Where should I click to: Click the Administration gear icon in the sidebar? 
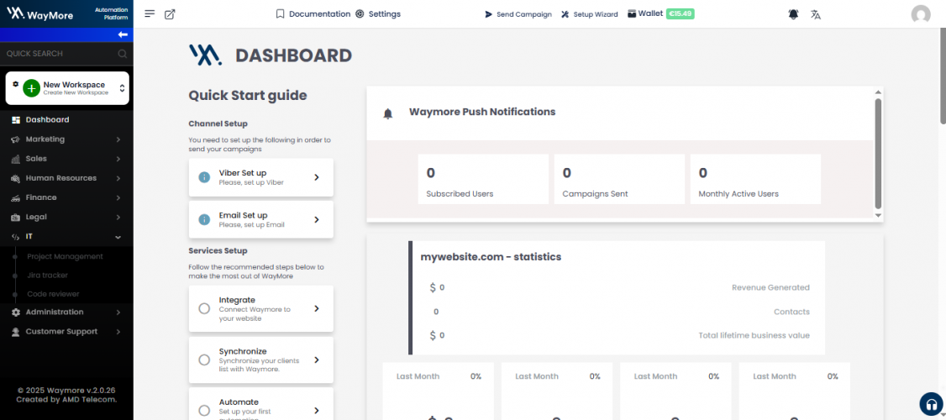(16, 312)
